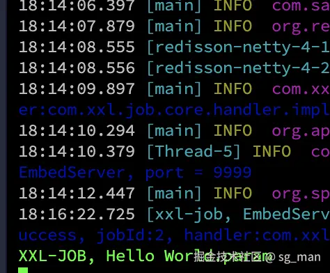Viewport: 330px width, 273px height.
Task: Click the timestamp 18:16:22.725
Action: point(77,214)
